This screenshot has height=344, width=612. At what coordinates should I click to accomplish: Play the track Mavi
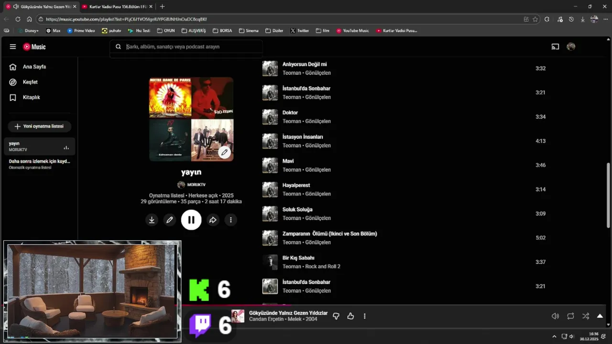[288, 161]
